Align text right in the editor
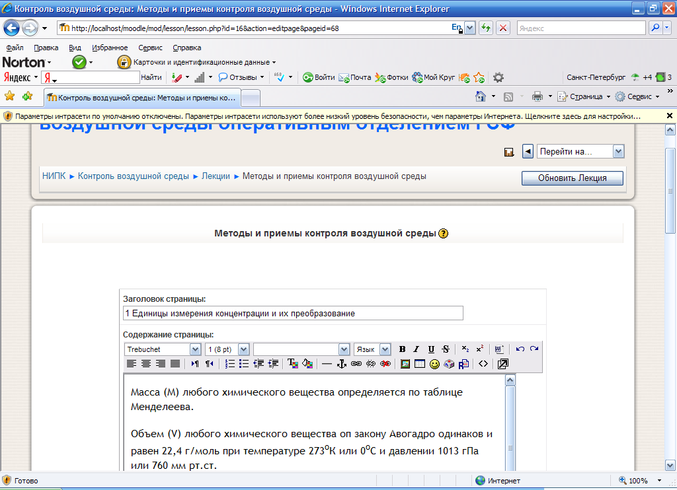 pyautogui.click(x=161, y=364)
